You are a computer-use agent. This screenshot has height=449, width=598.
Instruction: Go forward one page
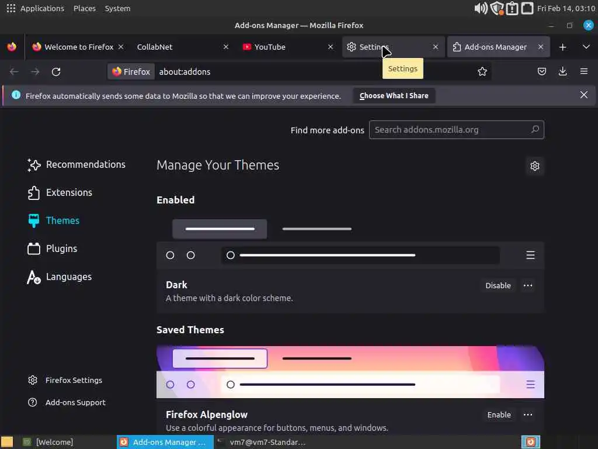pos(35,72)
